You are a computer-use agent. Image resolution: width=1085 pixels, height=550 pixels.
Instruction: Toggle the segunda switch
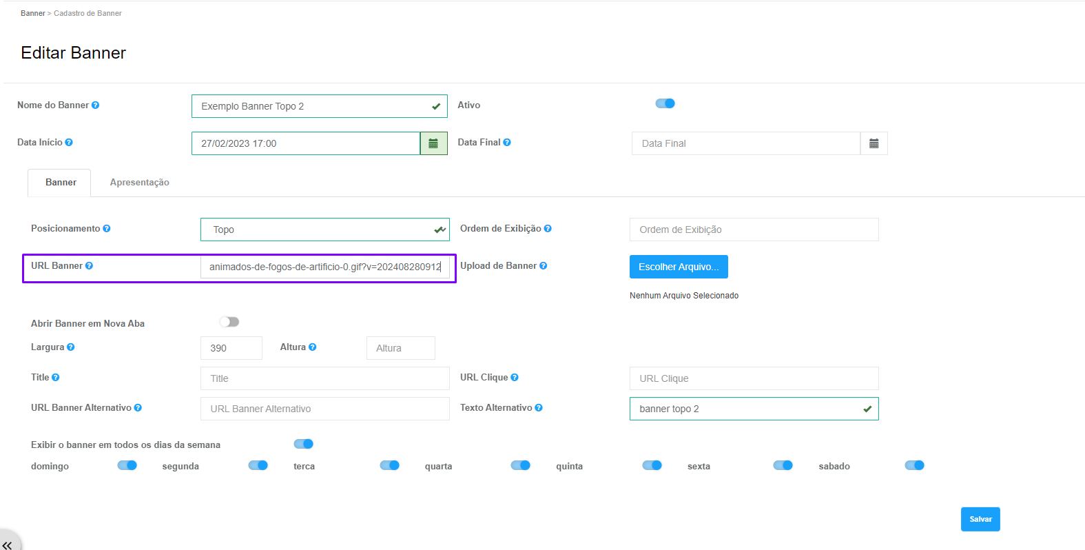point(258,465)
